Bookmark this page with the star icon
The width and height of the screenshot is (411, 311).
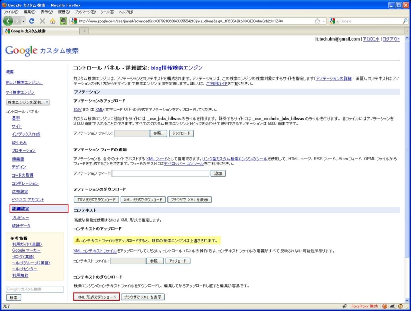pyautogui.click(x=317, y=21)
